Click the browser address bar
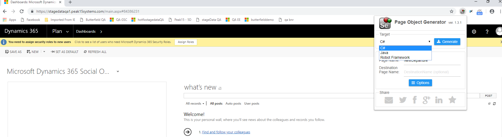Image resolution: width=502 pixels, height=137 pixels. (238, 11)
